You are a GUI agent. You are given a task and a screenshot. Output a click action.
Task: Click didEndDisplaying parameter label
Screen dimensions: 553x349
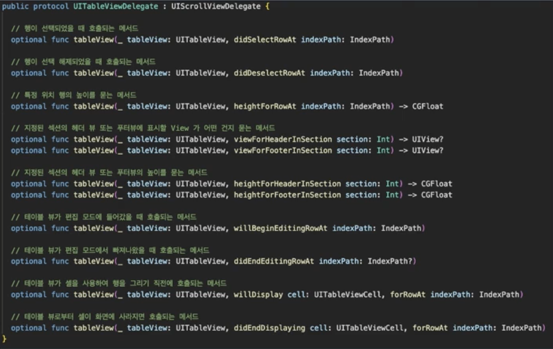(269, 328)
